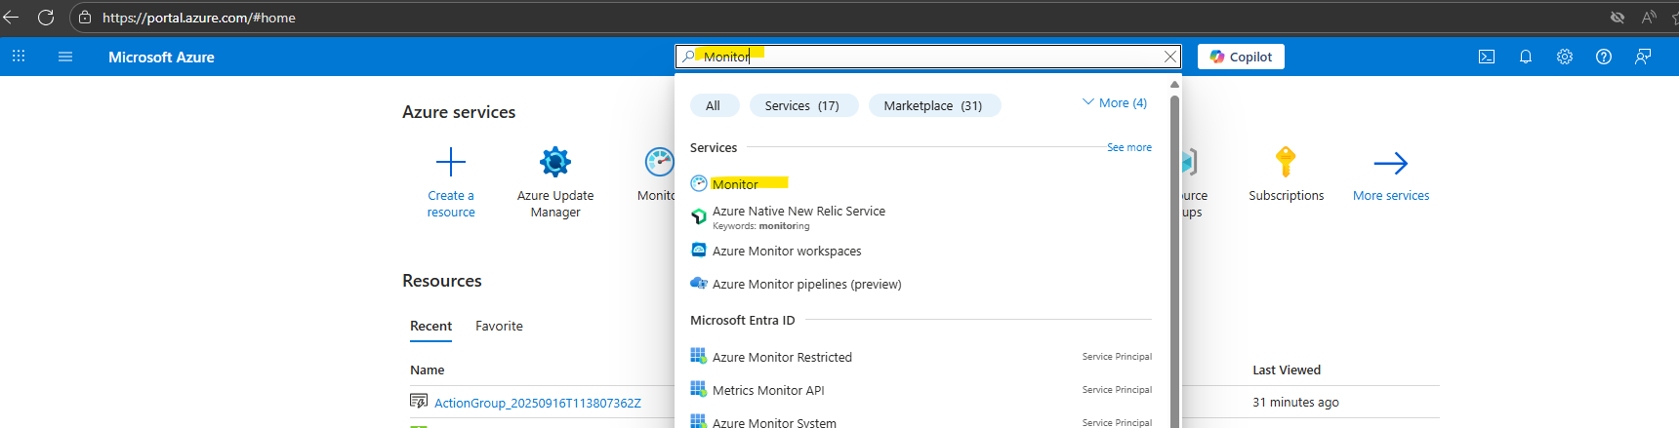Click the browser back arrow

(x=12, y=18)
